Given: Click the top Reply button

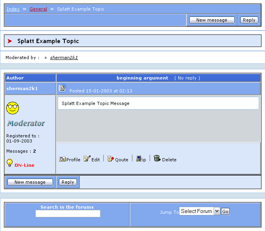Looking at the screenshot, I should pos(249,20).
